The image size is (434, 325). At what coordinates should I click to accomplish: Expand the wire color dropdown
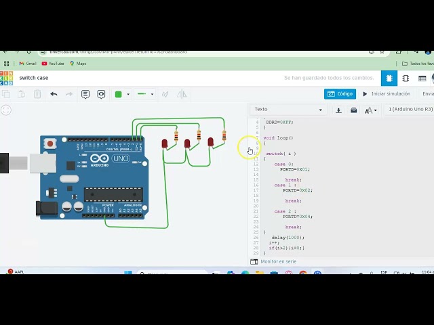[x=121, y=94]
